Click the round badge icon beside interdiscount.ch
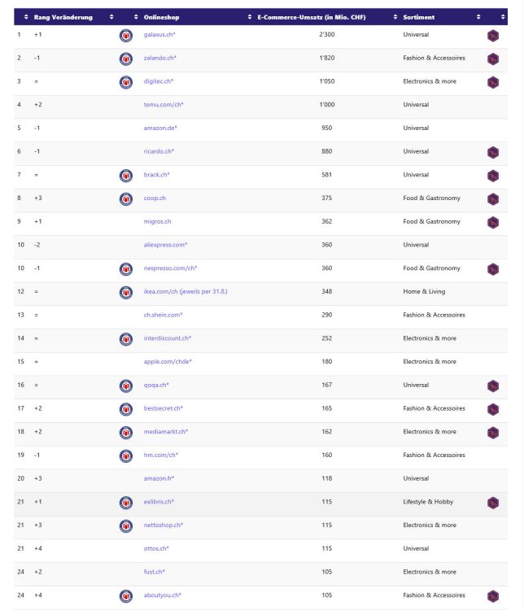The image size is (524, 610). click(x=126, y=339)
